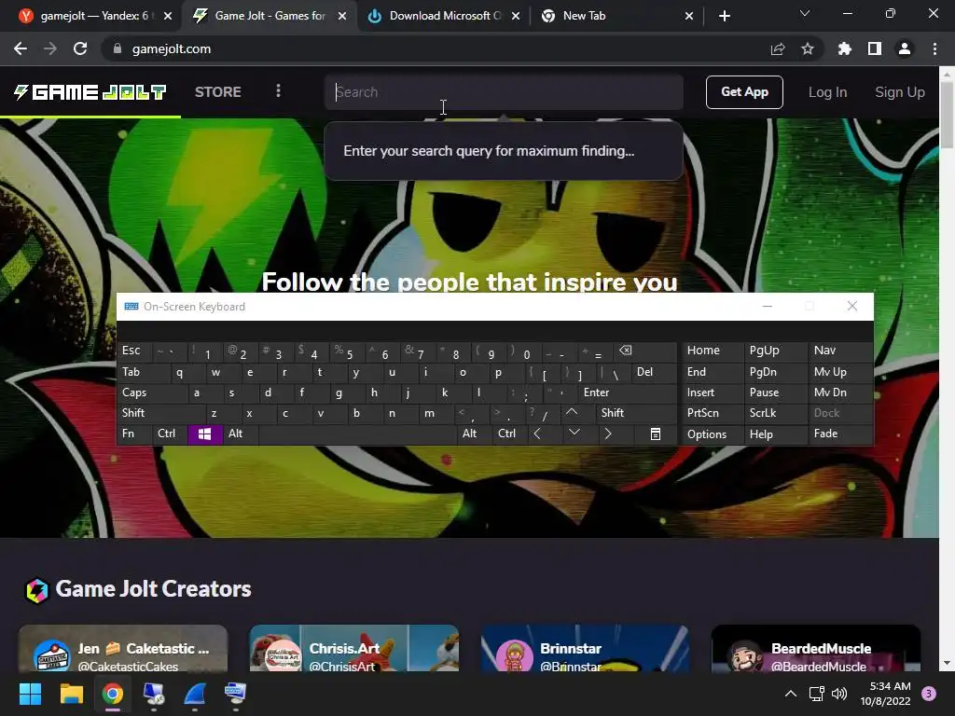The height and width of the screenshot is (716, 955).
Task: Click the Backspace key on On-Screen Keyboard
Action: tap(647, 351)
